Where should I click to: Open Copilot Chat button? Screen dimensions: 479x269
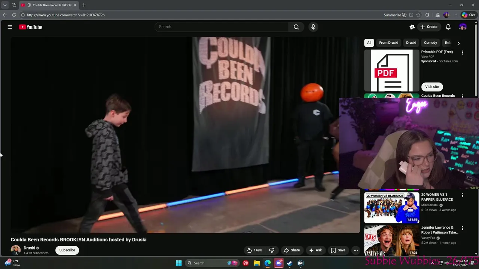coord(469,15)
